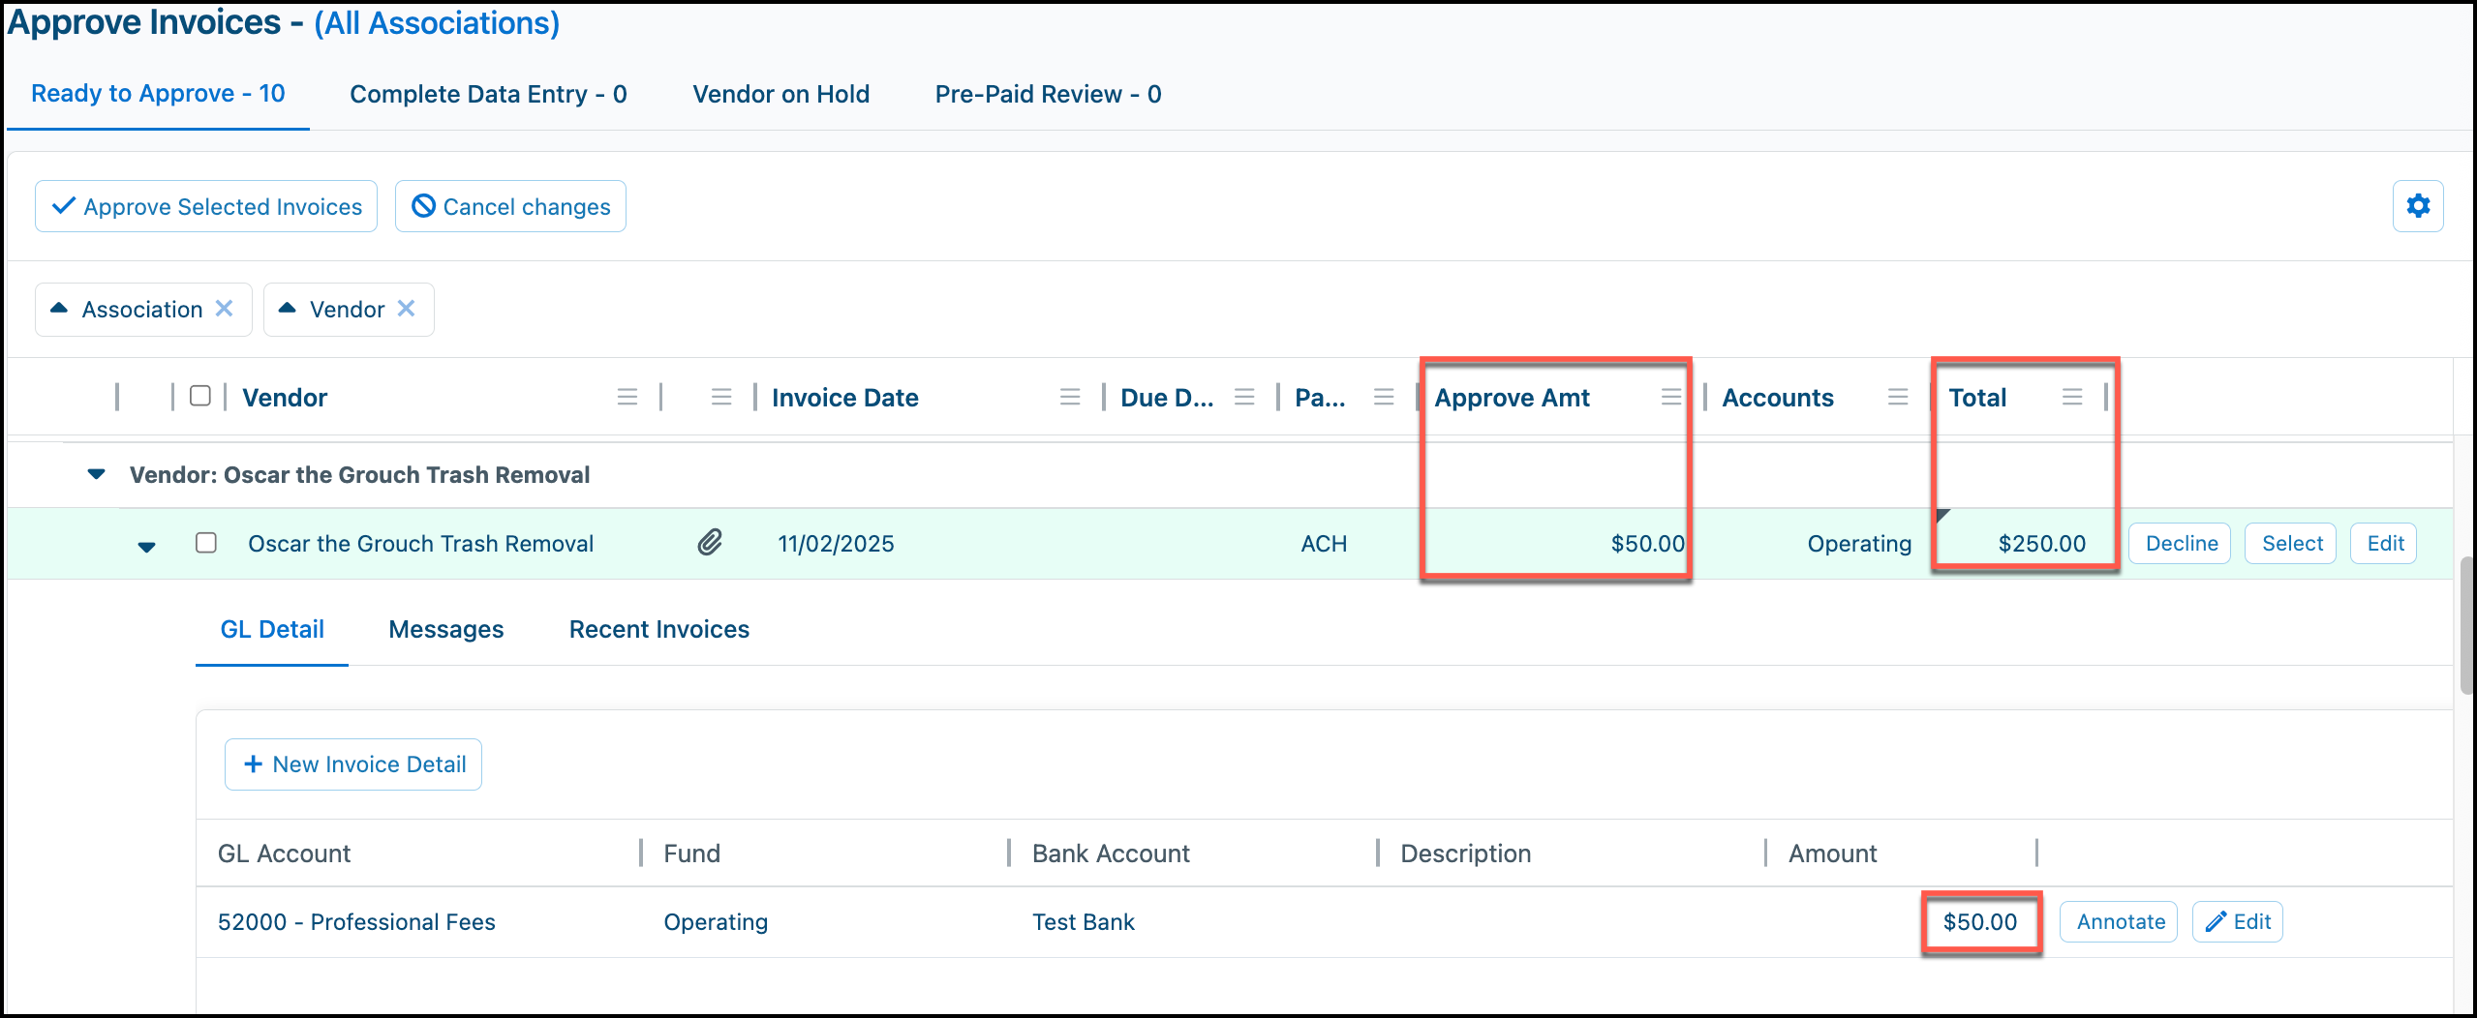This screenshot has height=1018, width=2477.
Task: Click the Description column header in GL grid
Action: click(x=1466, y=853)
